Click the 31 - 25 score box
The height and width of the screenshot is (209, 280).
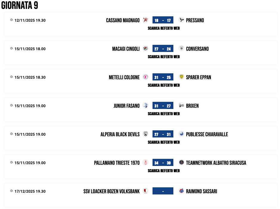pyautogui.click(x=163, y=77)
